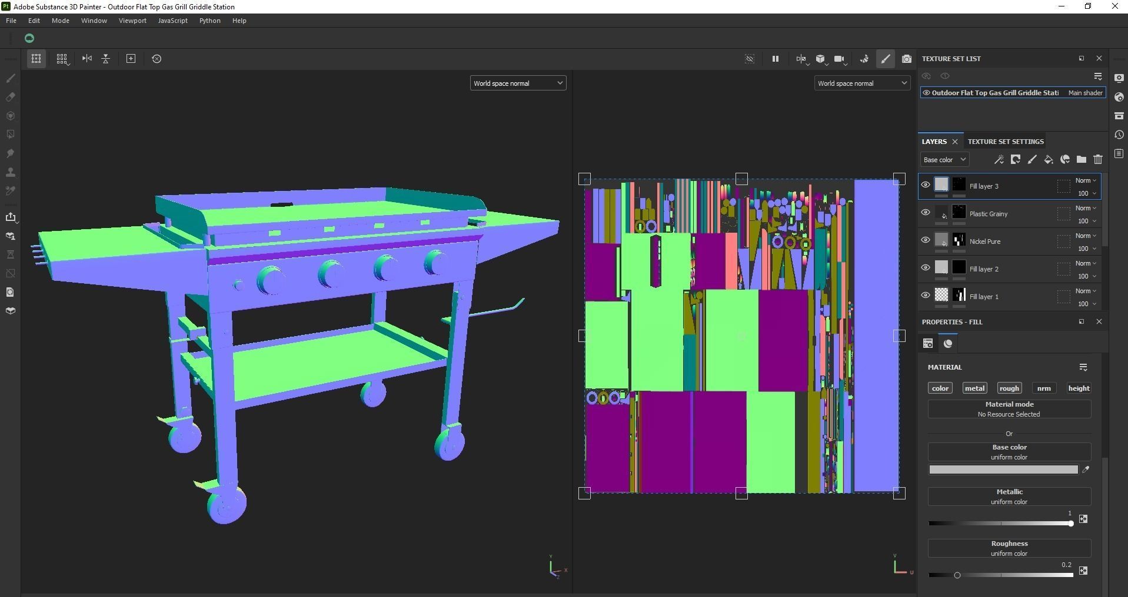This screenshot has width=1128, height=597.
Task: Delete the selected layer with trash icon
Action: point(1098,160)
